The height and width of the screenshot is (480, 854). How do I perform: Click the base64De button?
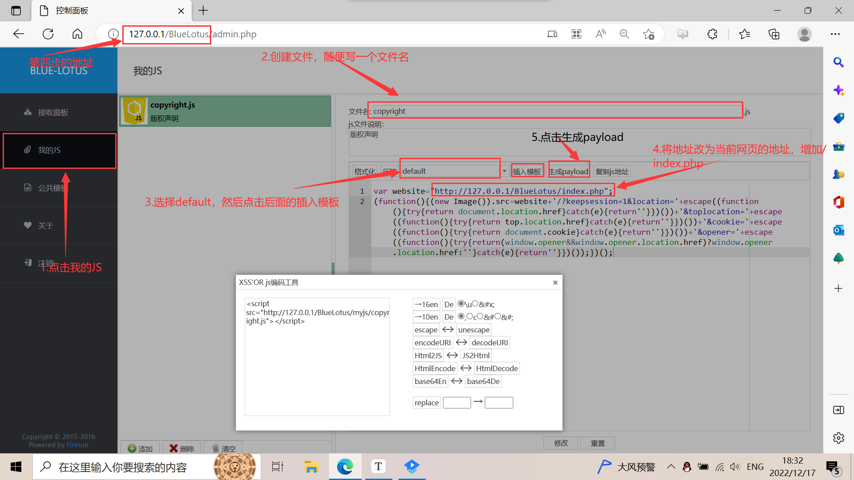[483, 381]
